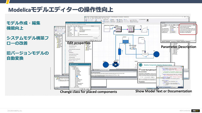The height and width of the screenshot is (113, 202).
Task: Switch to General tab in Properties panel
Action: (x=163, y=41)
